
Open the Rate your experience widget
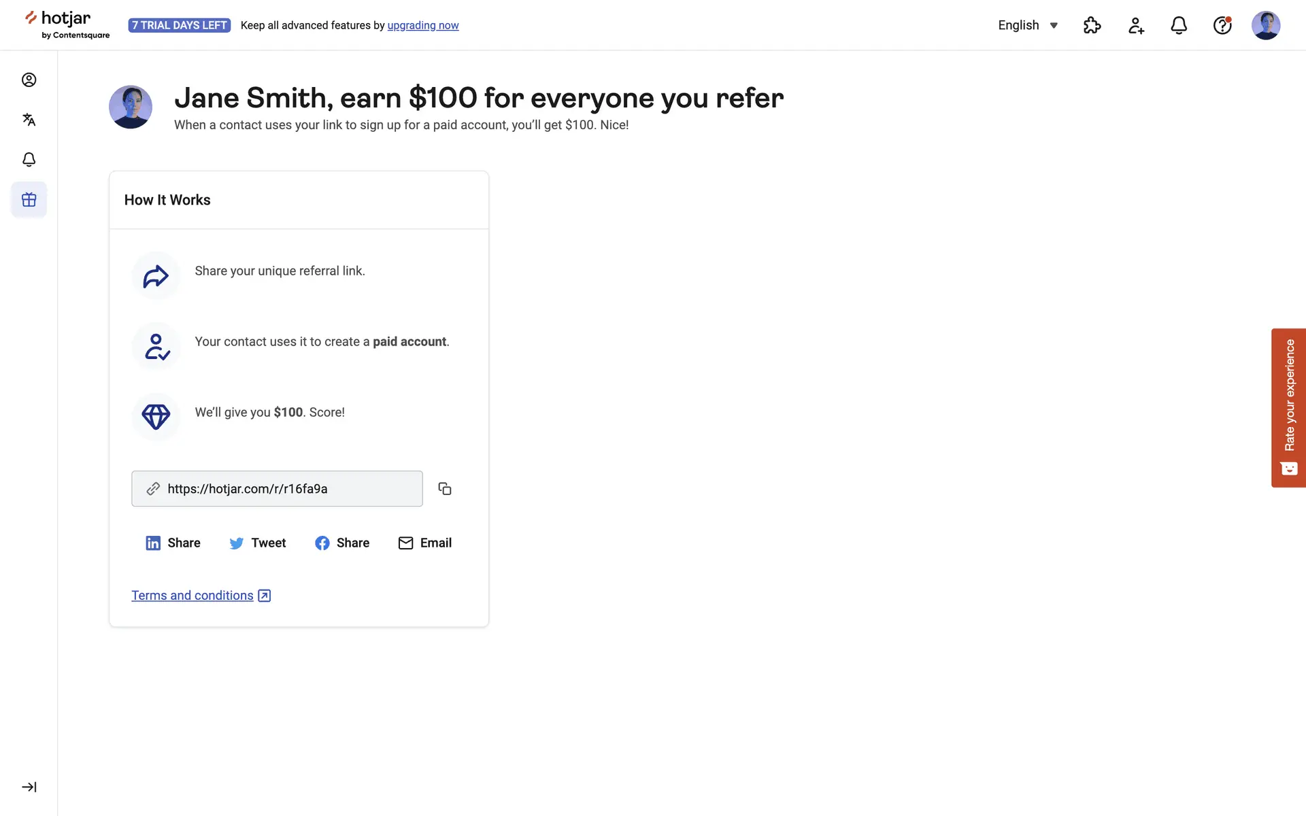tap(1288, 407)
